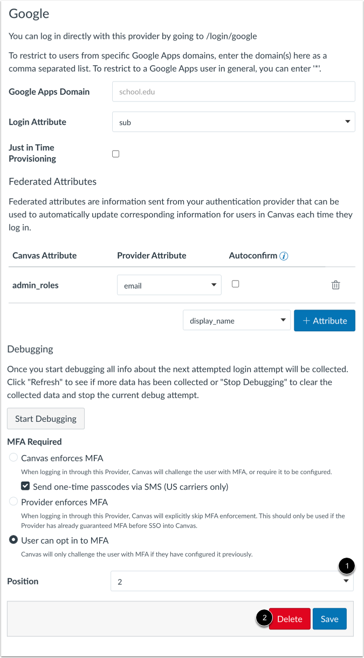364x658 pixels.
Task: Open the Autoconfirm info tooltip
Action: click(x=284, y=256)
